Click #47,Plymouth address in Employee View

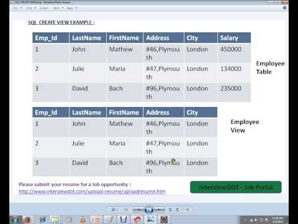[x=163, y=147]
